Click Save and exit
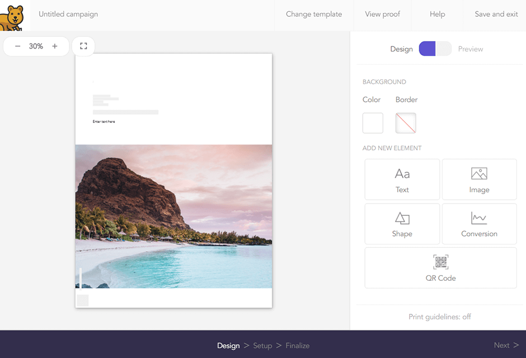 tap(496, 14)
